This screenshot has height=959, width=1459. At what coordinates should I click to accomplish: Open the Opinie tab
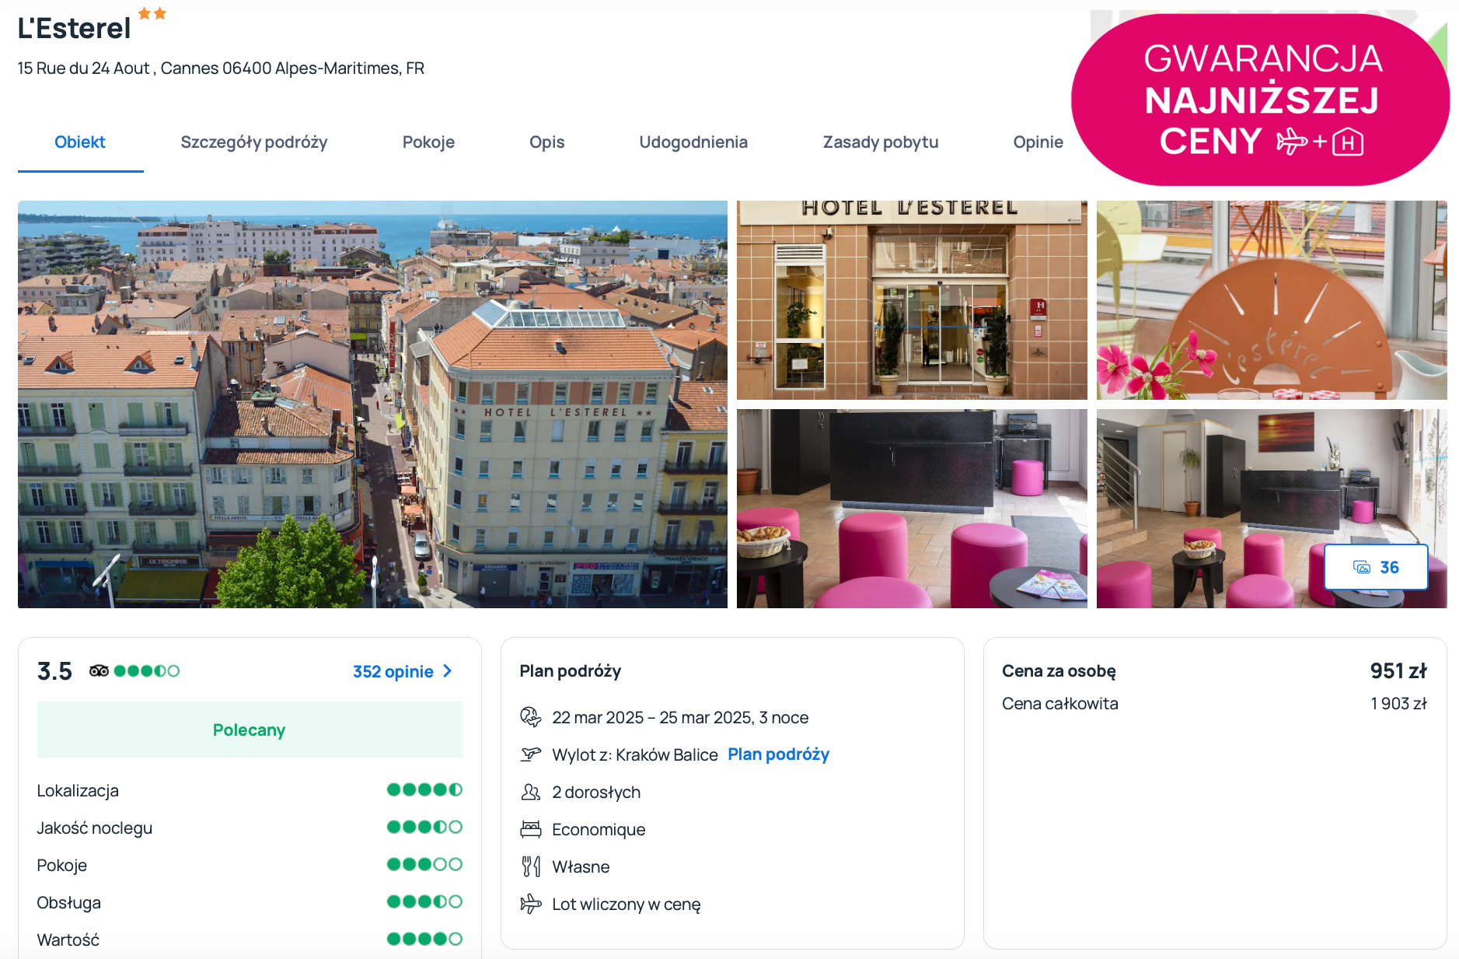coord(1038,142)
